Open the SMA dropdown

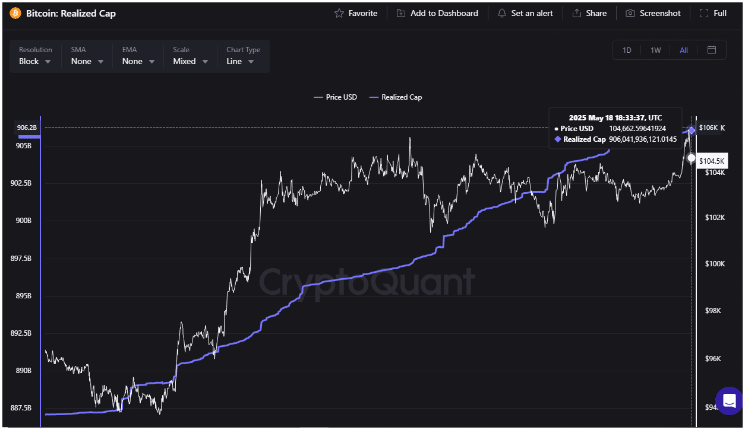coord(87,56)
